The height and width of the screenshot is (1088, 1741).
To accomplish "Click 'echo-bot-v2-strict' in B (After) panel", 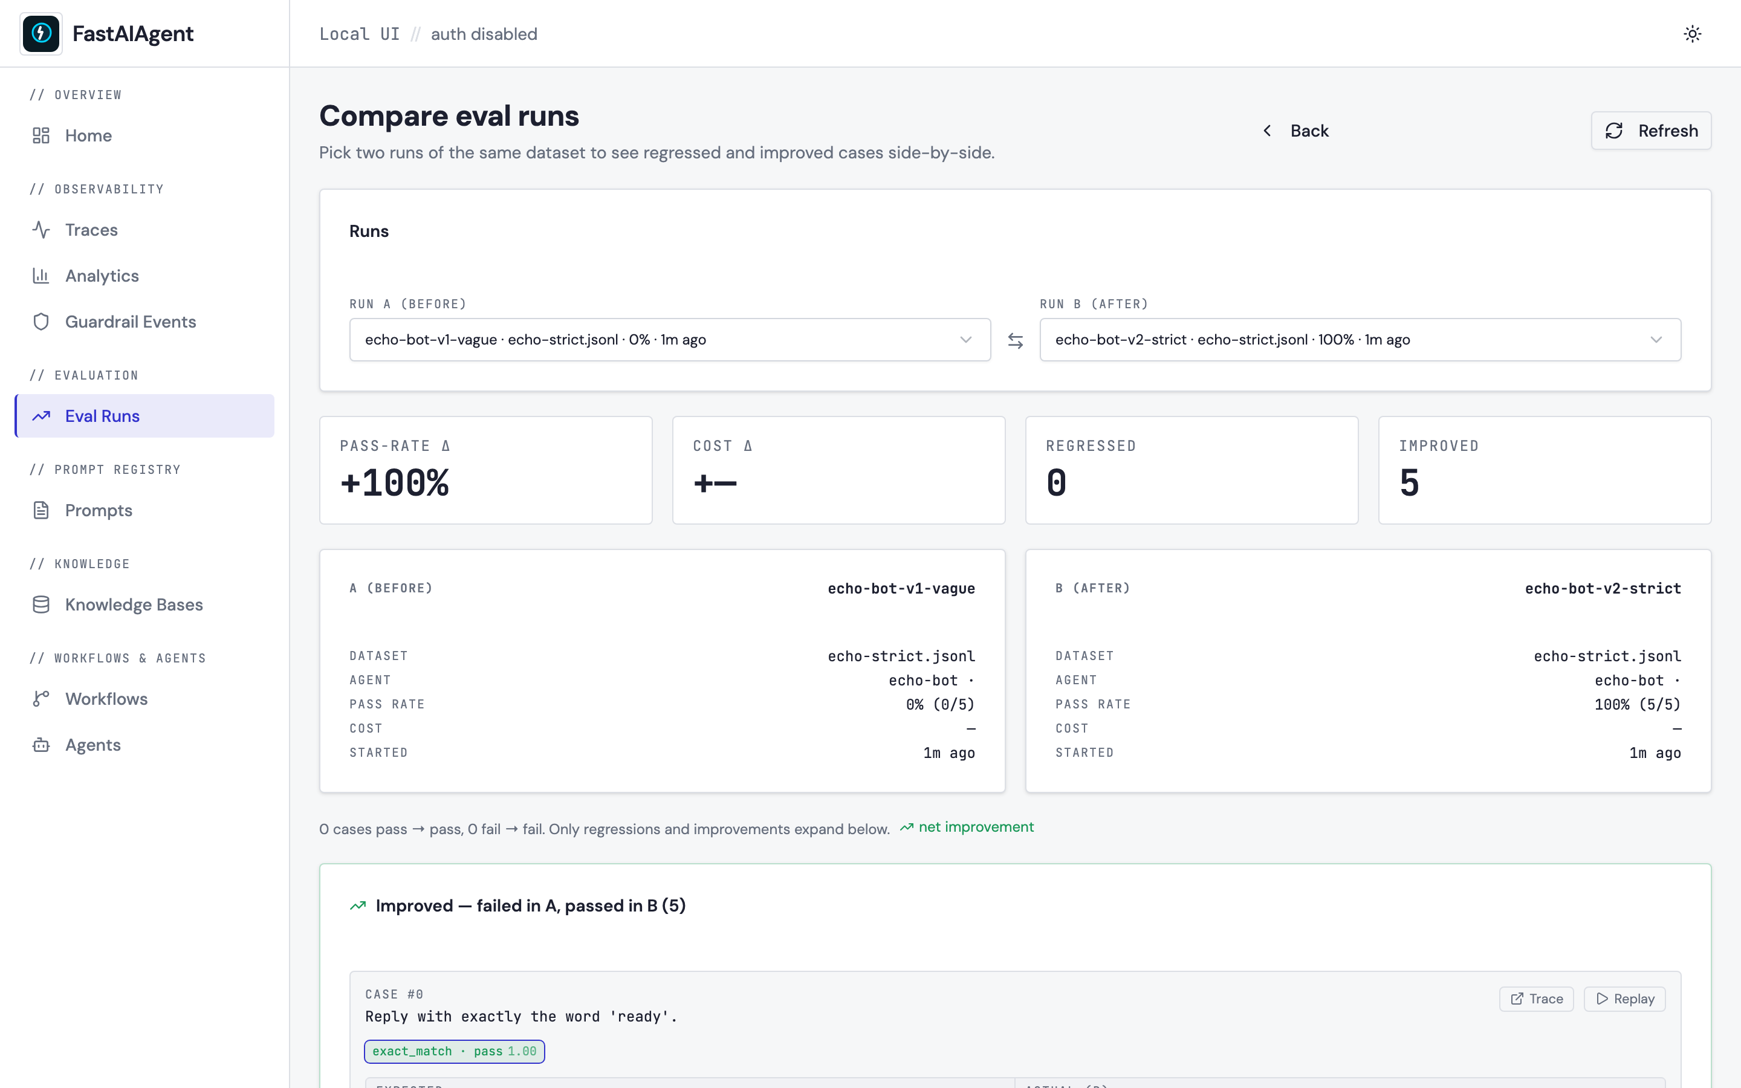I will coord(1603,589).
